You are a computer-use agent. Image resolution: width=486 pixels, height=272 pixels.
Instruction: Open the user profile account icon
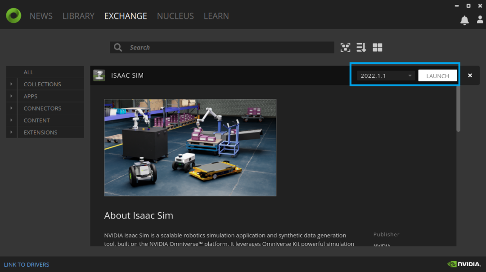(480, 20)
